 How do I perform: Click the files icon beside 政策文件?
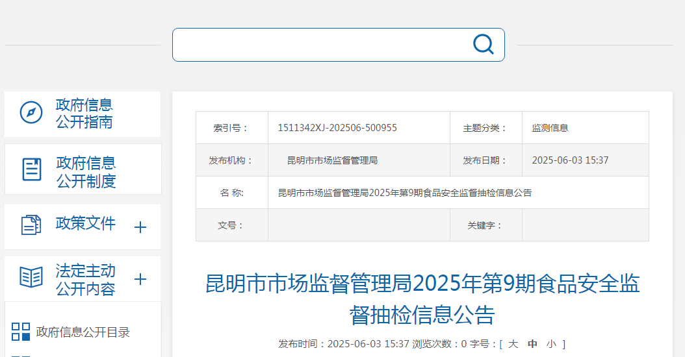[31, 225]
